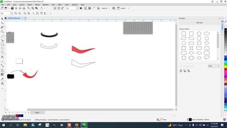Pick yellow from the color palette

226,67
